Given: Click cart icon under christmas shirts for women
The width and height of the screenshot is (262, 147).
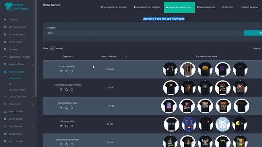Looking at the screenshot, I should pos(61,89).
